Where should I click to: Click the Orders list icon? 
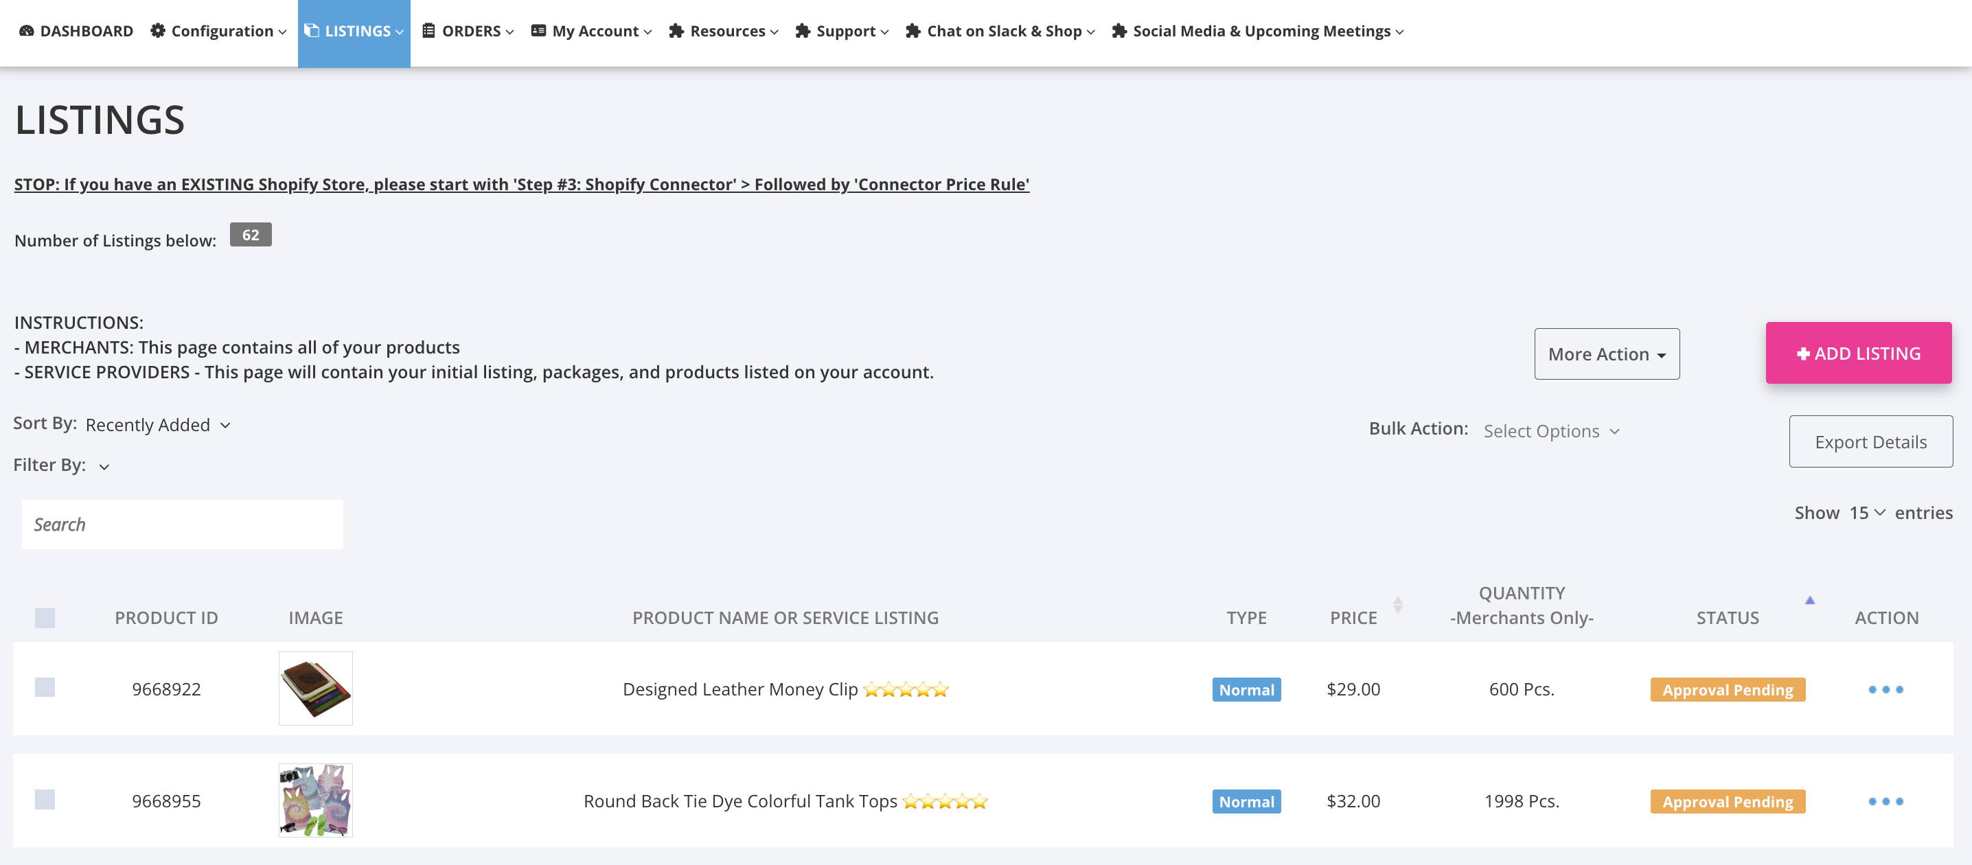click(428, 31)
